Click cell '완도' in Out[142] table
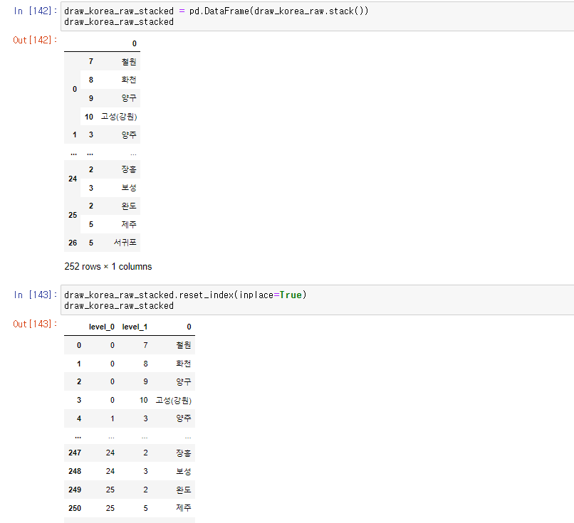Screen dimensions: 574x523 129,206
